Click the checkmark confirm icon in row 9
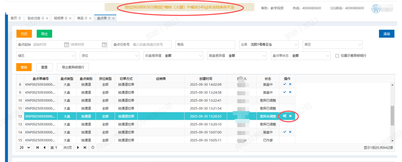This screenshot has height=162, width=402. (284, 92)
